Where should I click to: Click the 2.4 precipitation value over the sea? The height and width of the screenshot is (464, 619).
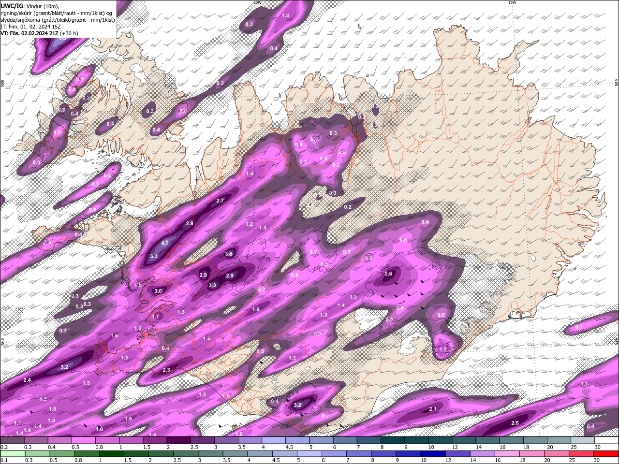coord(27,380)
